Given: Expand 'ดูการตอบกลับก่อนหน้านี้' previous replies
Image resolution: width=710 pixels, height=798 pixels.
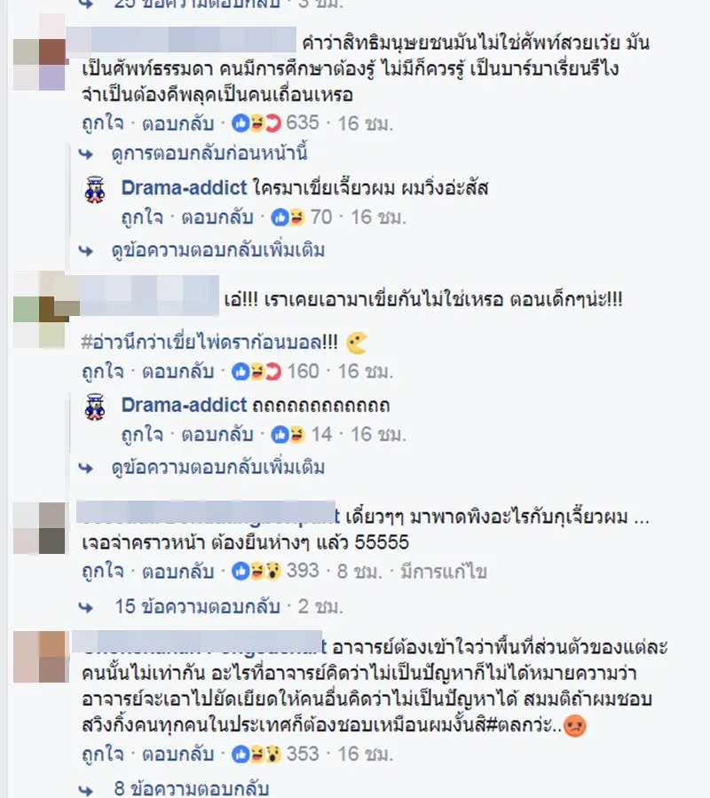Looking at the screenshot, I should pyautogui.click(x=209, y=154).
